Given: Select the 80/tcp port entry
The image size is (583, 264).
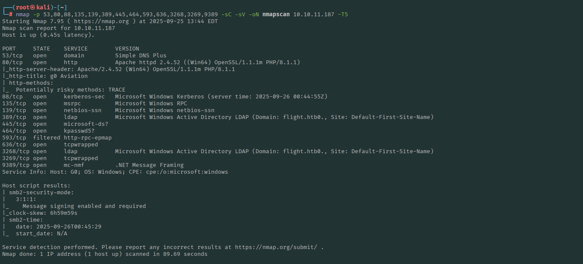Looking at the screenshot, I should tap(12, 62).
